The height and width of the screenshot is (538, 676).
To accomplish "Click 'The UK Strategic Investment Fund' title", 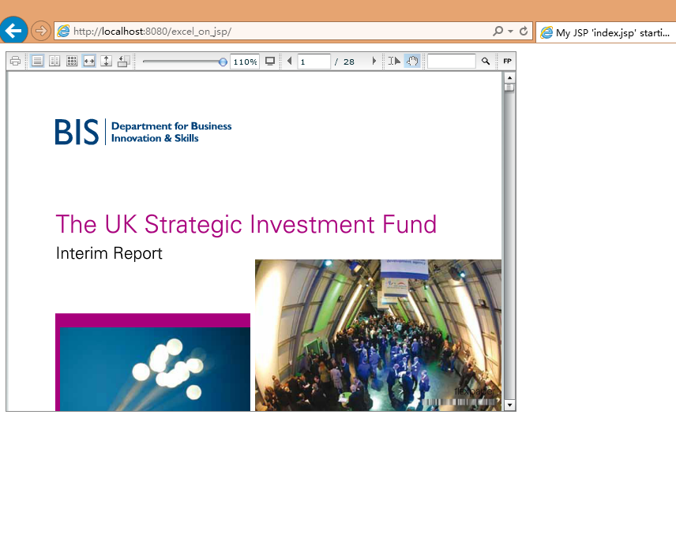I will [246, 224].
